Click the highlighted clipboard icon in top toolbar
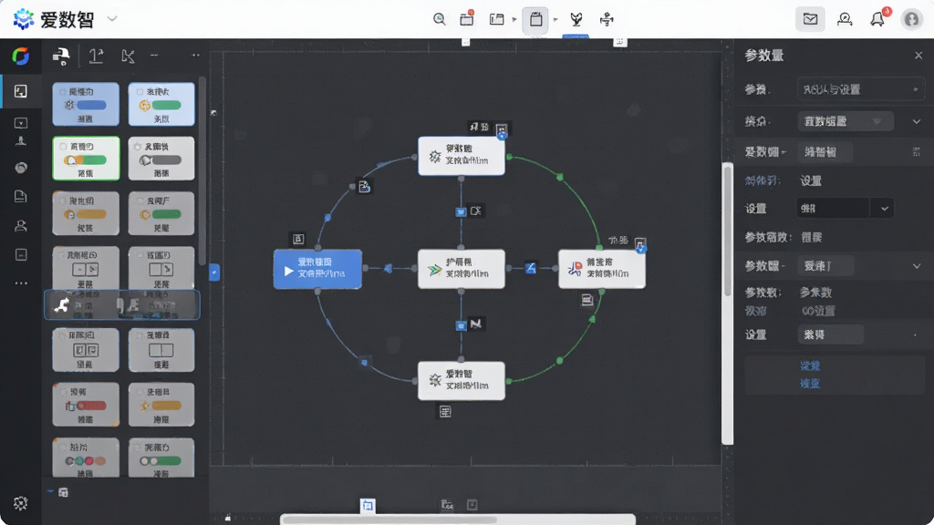The image size is (934, 525). (x=536, y=20)
